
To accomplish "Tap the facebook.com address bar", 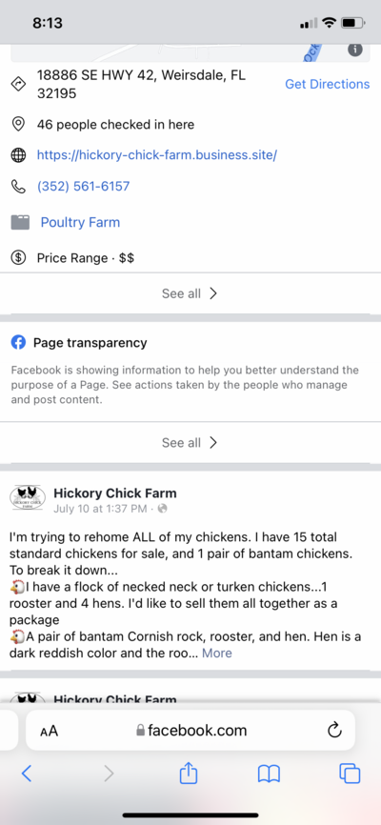I will tap(190, 731).
